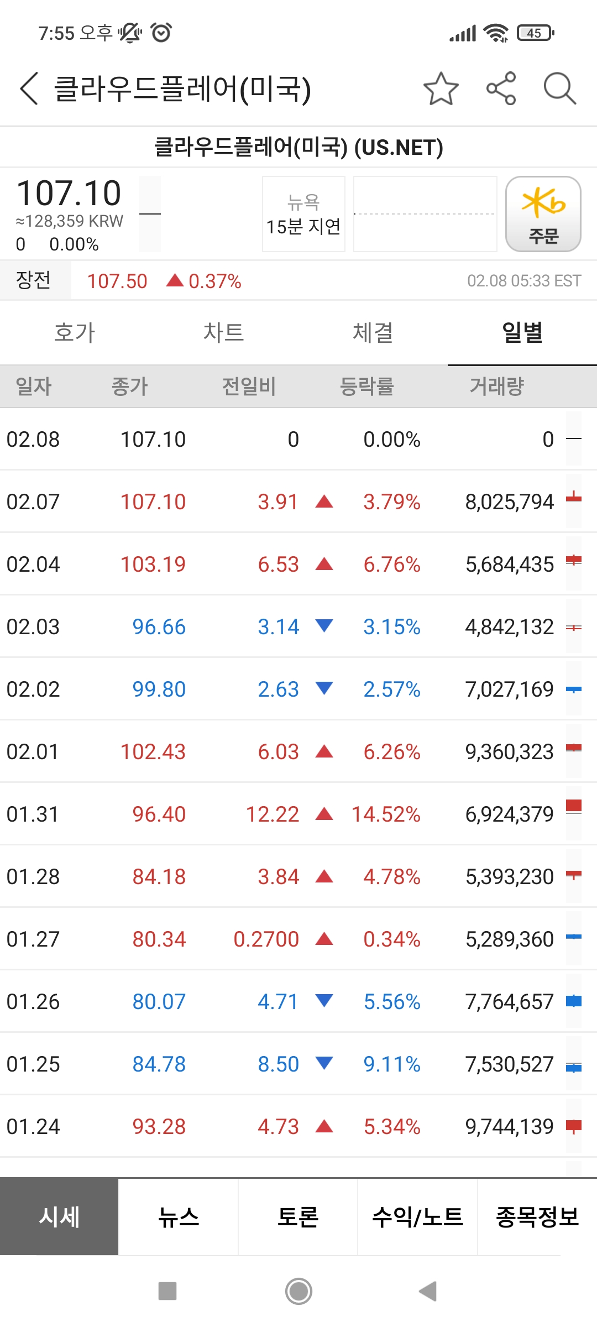Tap the down arrow on 01.26 row
This screenshot has height=1327, width=597.
pos(324,1001)
